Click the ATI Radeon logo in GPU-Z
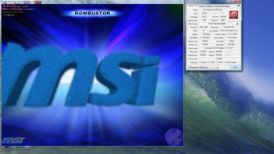The width and height of the screenshot is (274, 154). click(233, 14)
